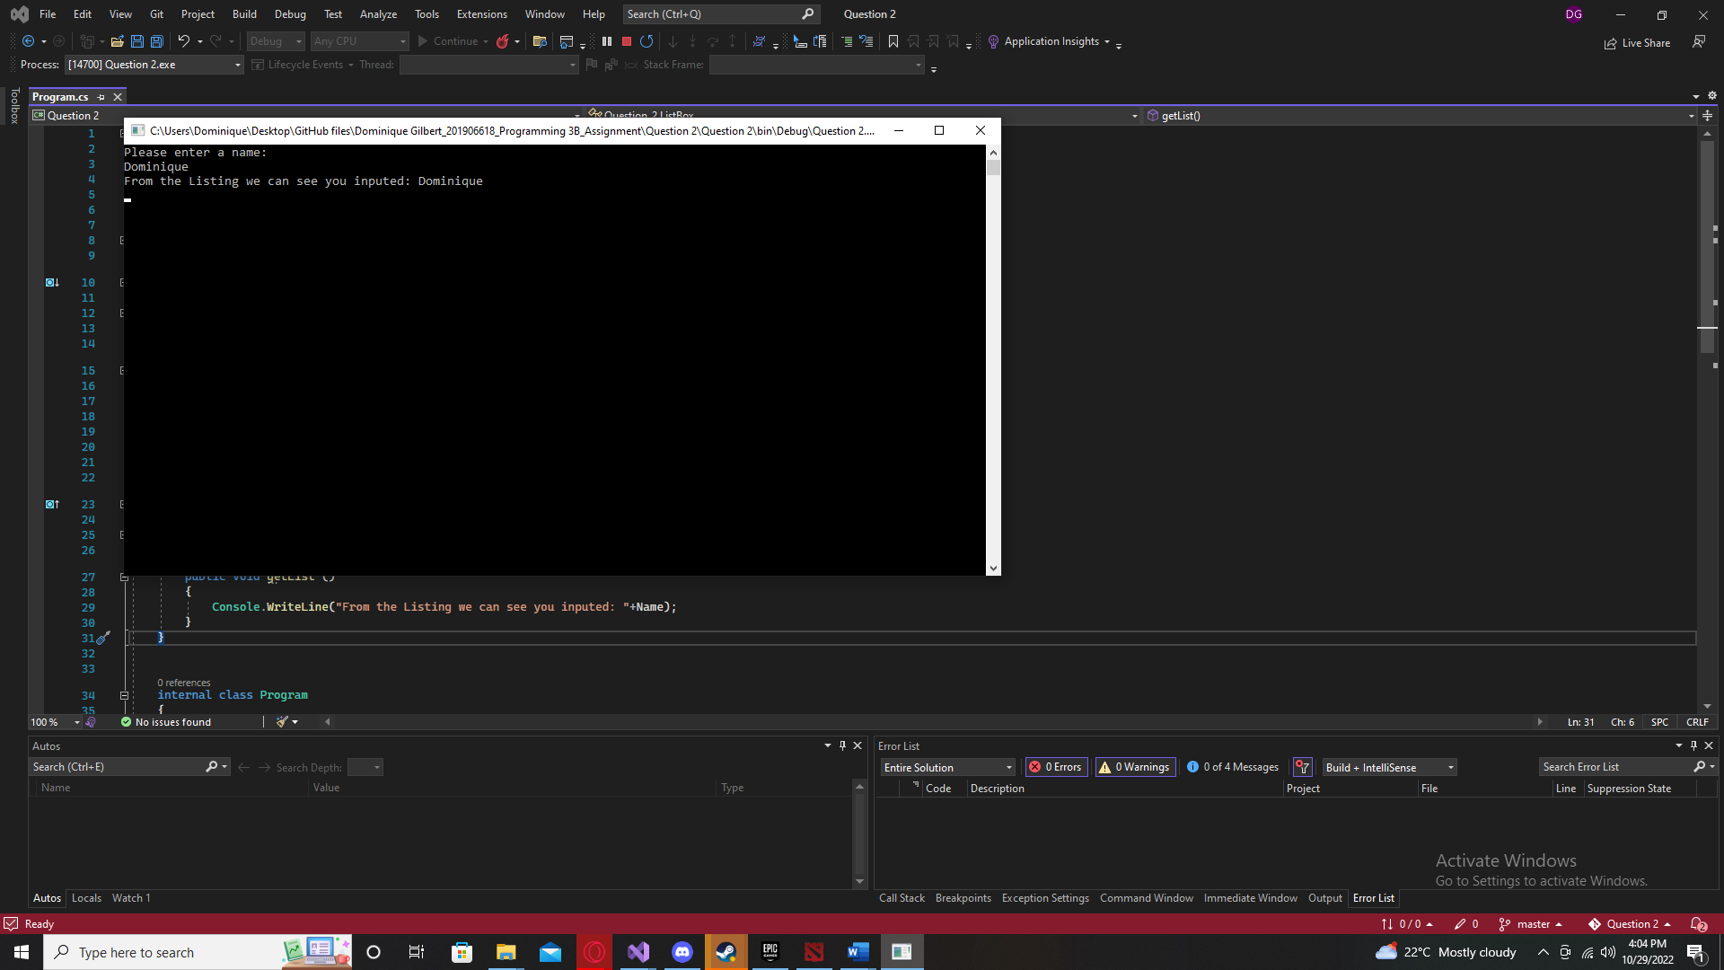Click the Undo toolbar icon
Screen dimensions: 1724x970
[x=183, y=41]
